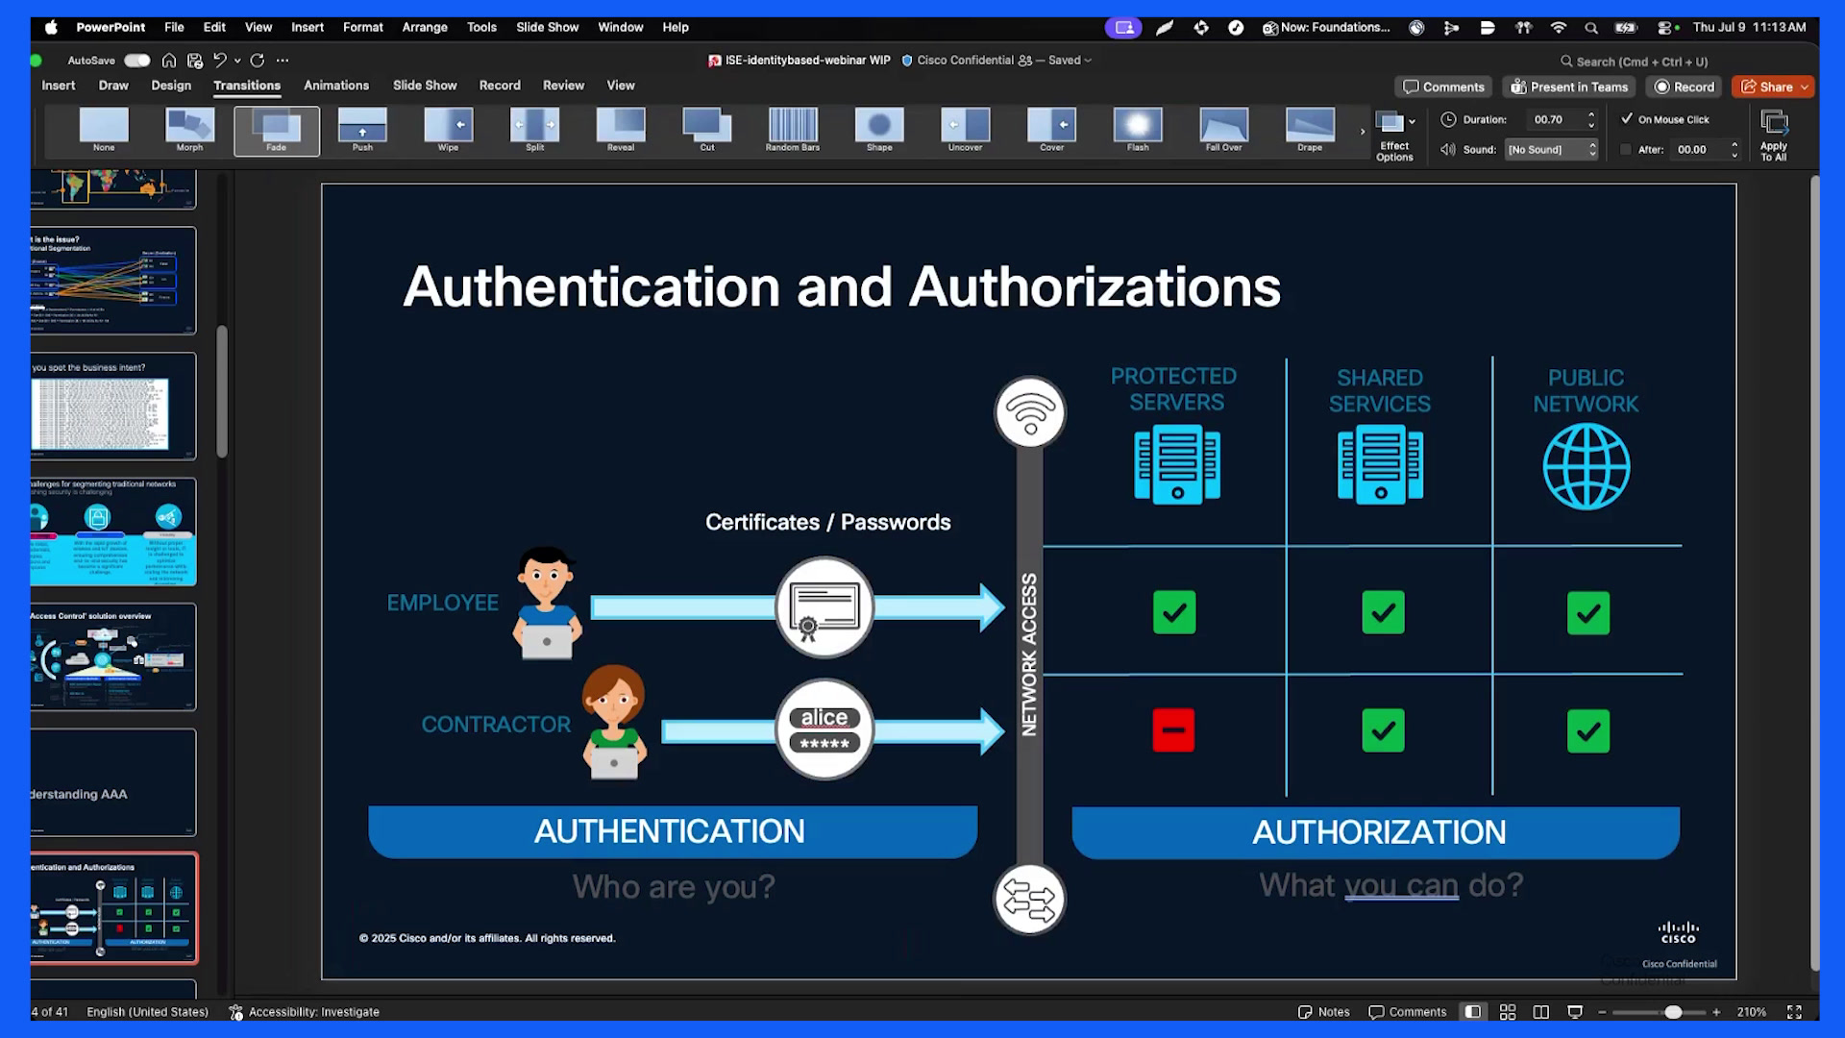Viewport: 1845px width, 1038px height.
Task: Open the Animations tab
Action: [336, 86]
